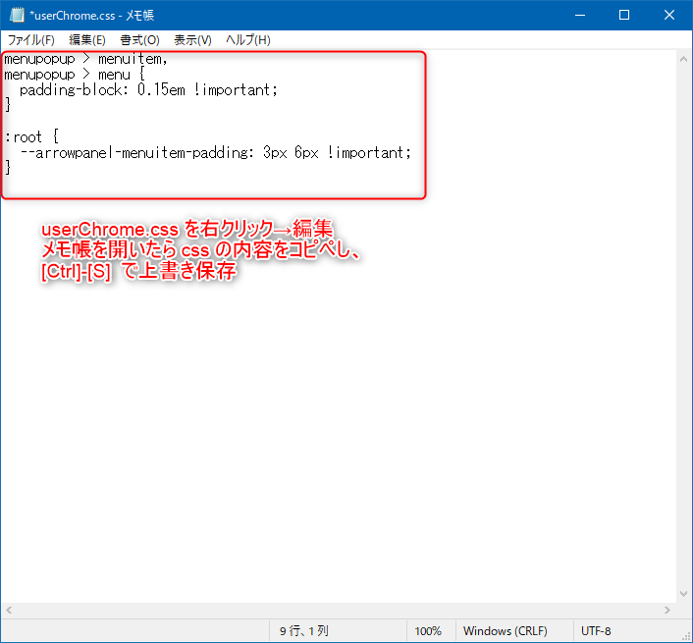Place cursor on the padding-block line

[149, 89]
